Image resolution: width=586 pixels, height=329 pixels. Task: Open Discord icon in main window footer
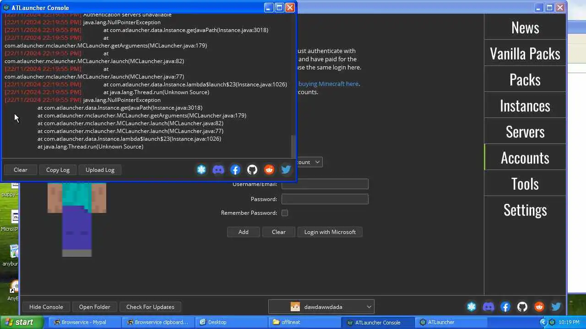point(488,307)
